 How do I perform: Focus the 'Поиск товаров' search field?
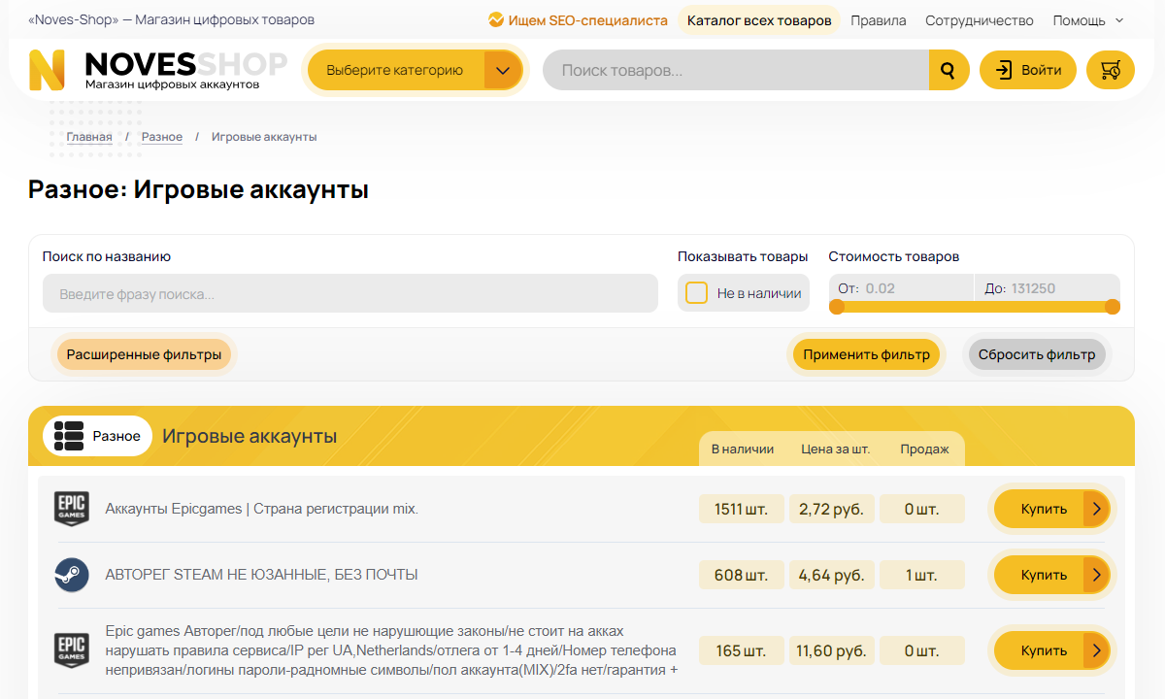point(736,70)
